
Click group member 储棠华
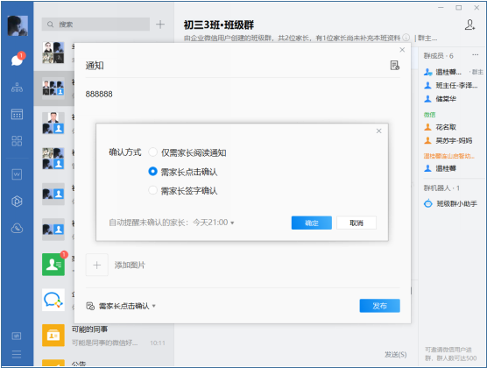click(x=440, y=99)
